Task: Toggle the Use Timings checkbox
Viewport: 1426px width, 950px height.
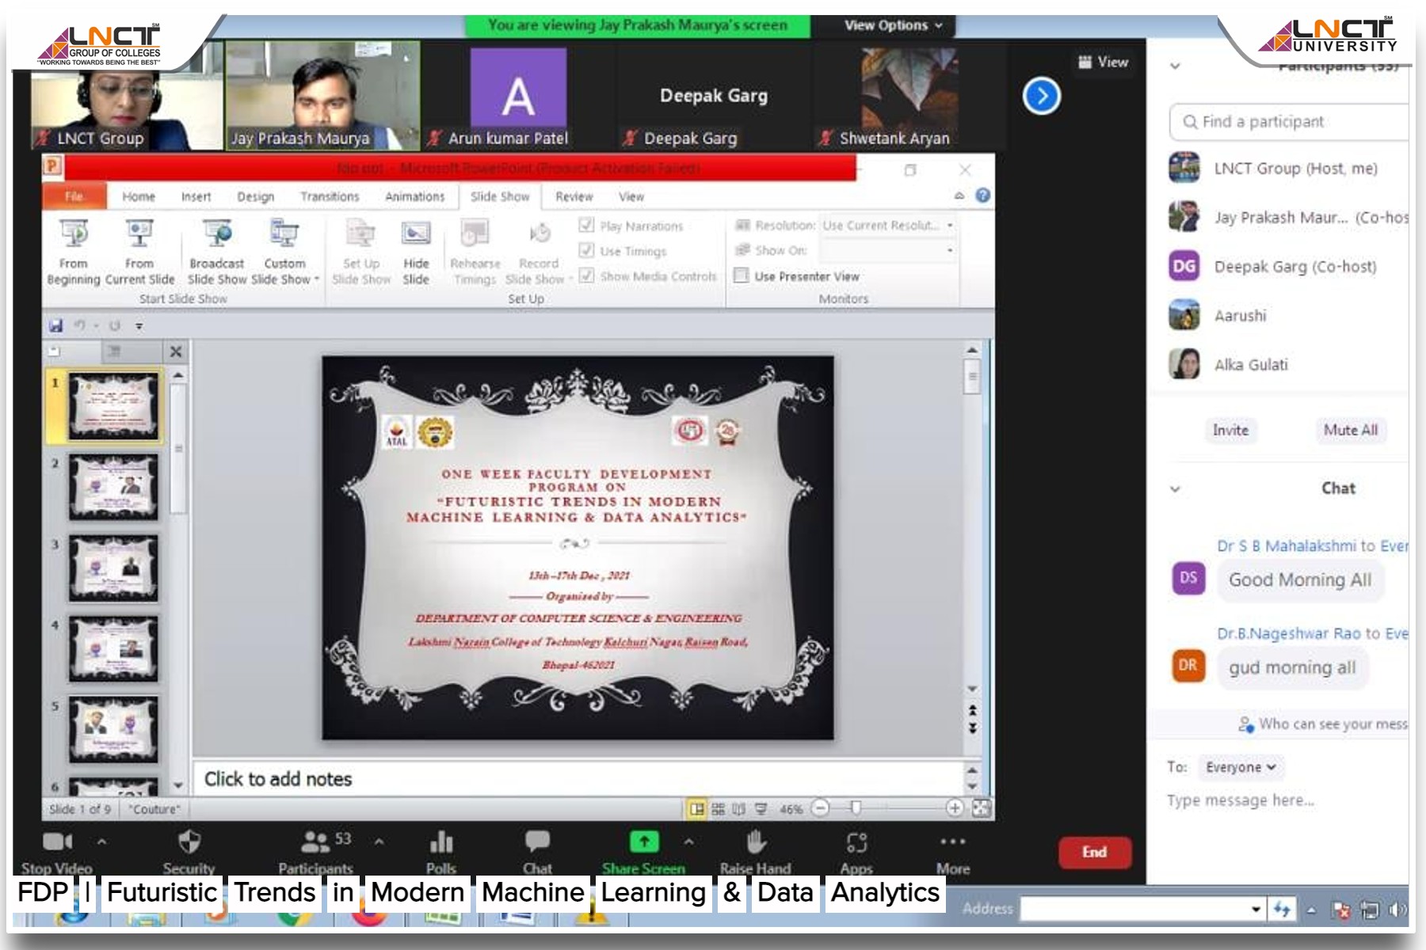Action: (586, 251)
